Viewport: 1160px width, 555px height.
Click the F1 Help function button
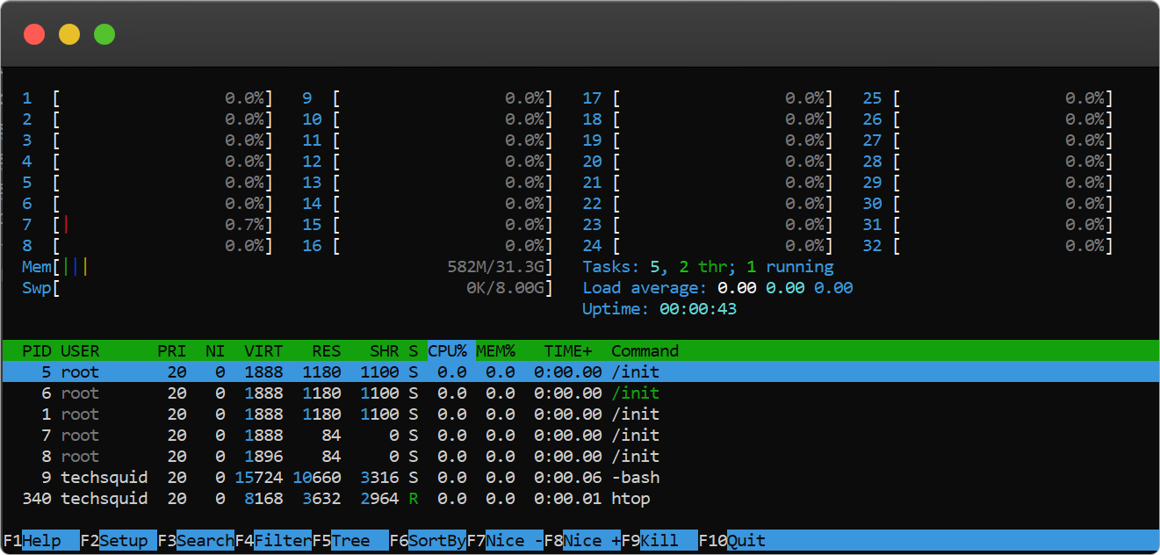(40, 541)
